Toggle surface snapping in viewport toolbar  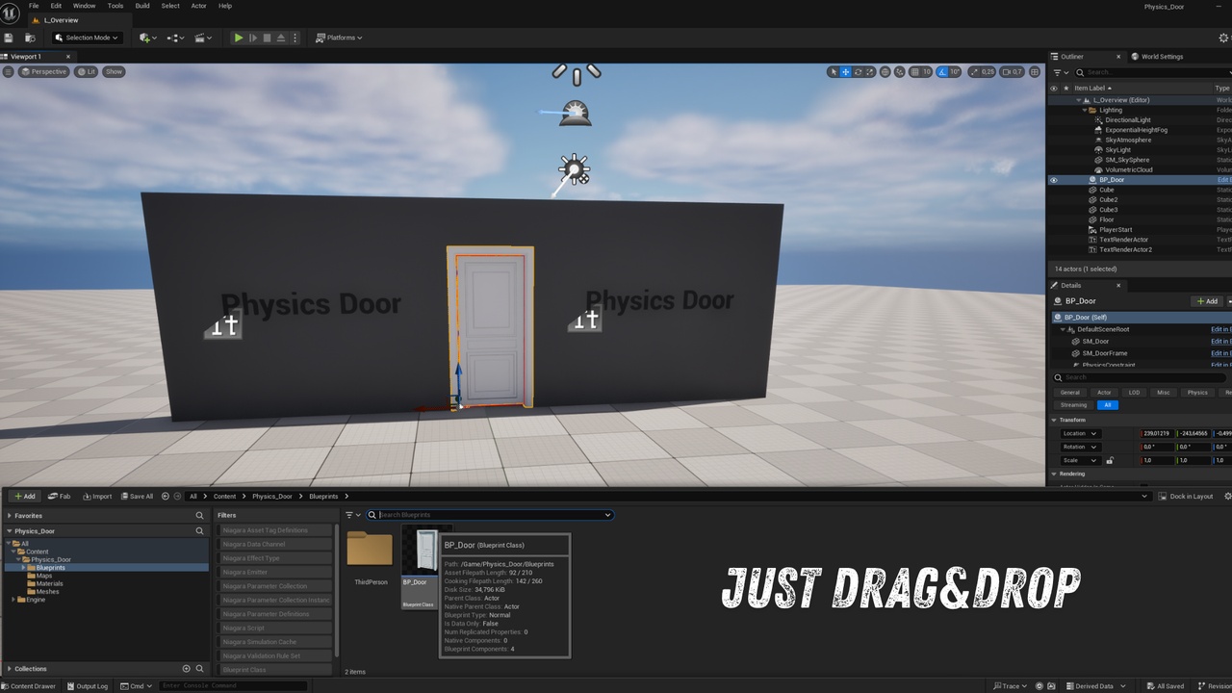point(899,71)
